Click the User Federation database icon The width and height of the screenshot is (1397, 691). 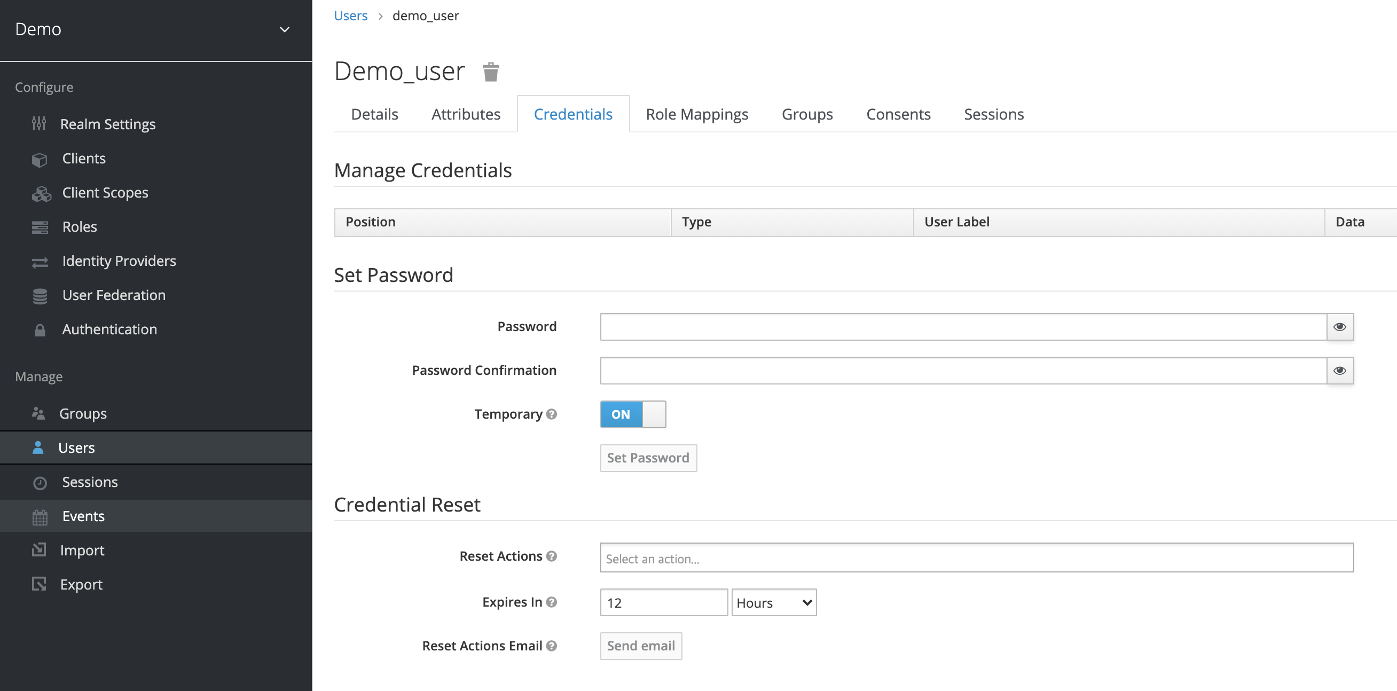(40, 296)
